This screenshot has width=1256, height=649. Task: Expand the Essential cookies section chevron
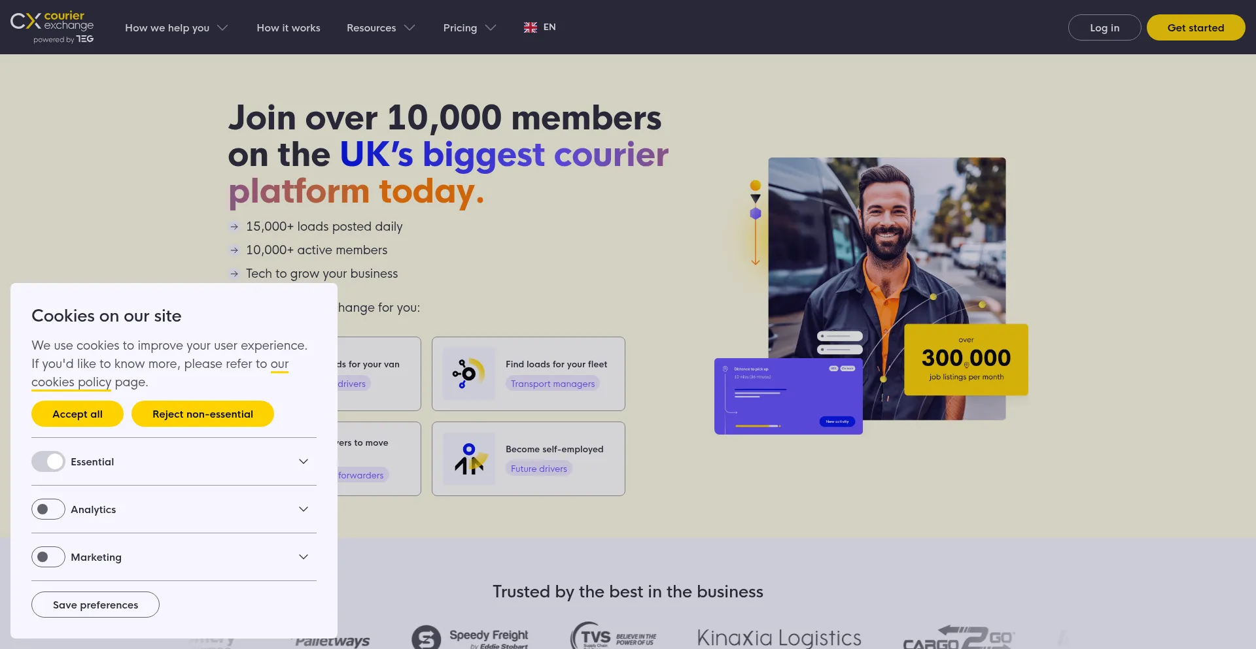304,461
